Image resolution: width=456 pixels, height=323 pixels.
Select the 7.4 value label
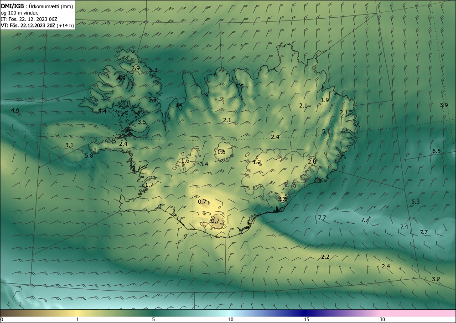[x=404, y=226]
